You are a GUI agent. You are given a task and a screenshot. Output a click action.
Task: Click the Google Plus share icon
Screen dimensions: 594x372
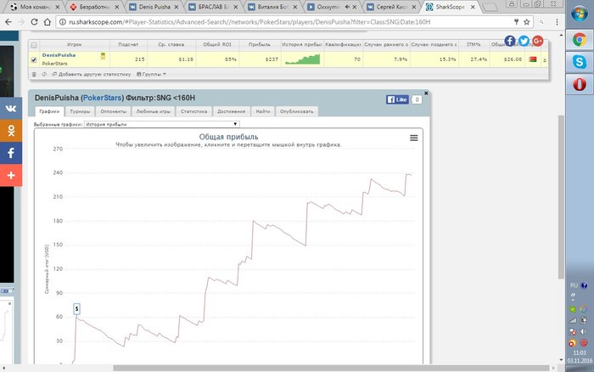click(x=538, y=41)
